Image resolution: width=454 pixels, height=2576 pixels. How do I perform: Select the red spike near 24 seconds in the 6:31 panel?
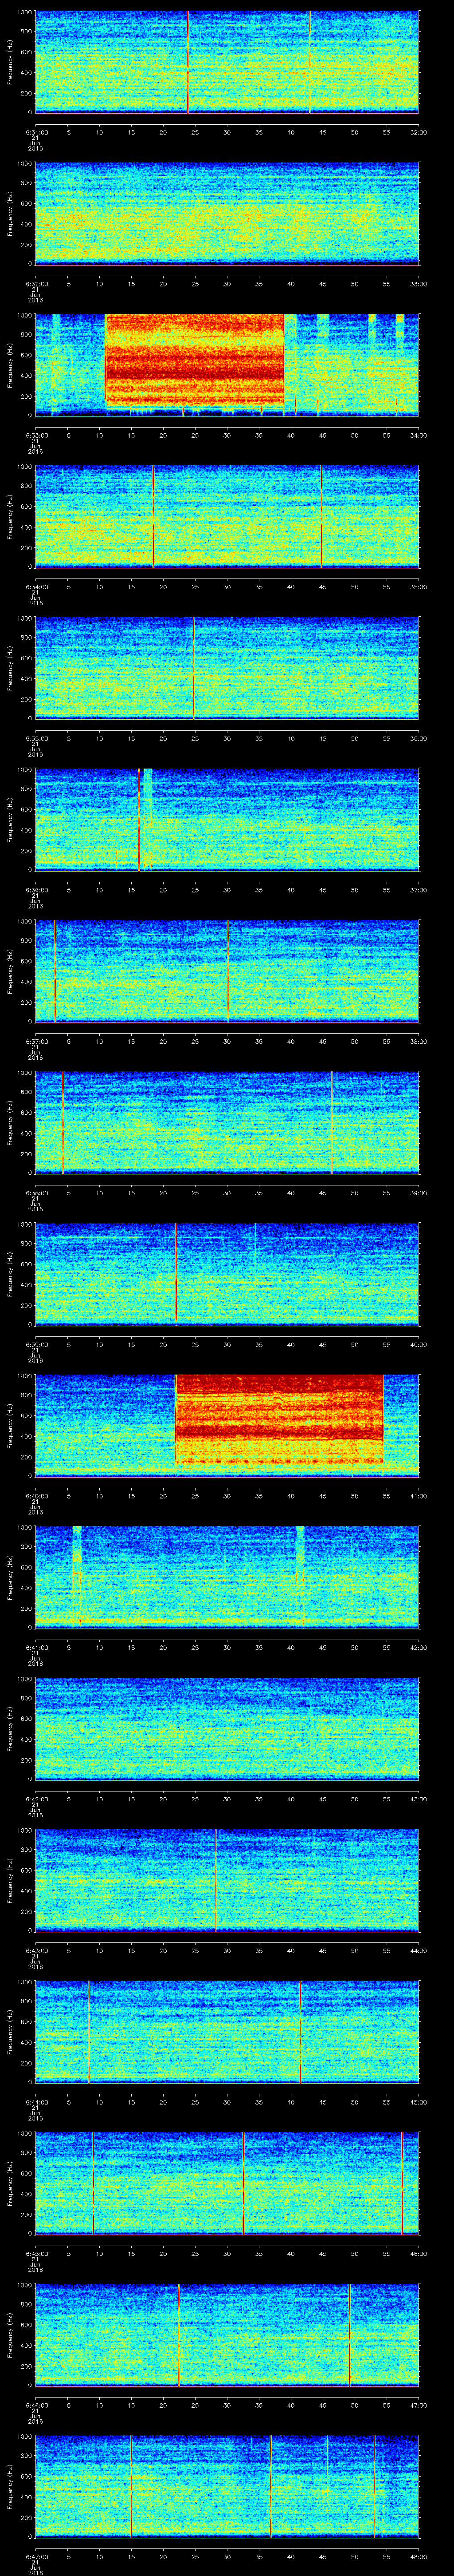pos(188,62)
